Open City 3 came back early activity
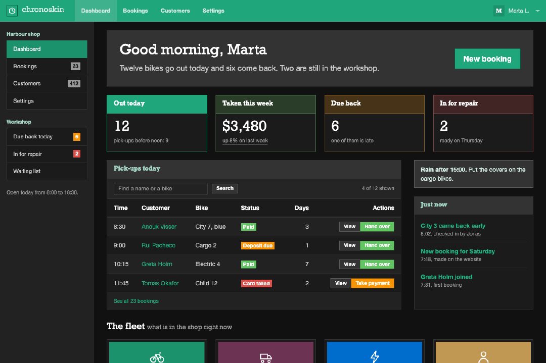Image resolution: width=546 pixels, height=363 pixels. tap(452, 226)
